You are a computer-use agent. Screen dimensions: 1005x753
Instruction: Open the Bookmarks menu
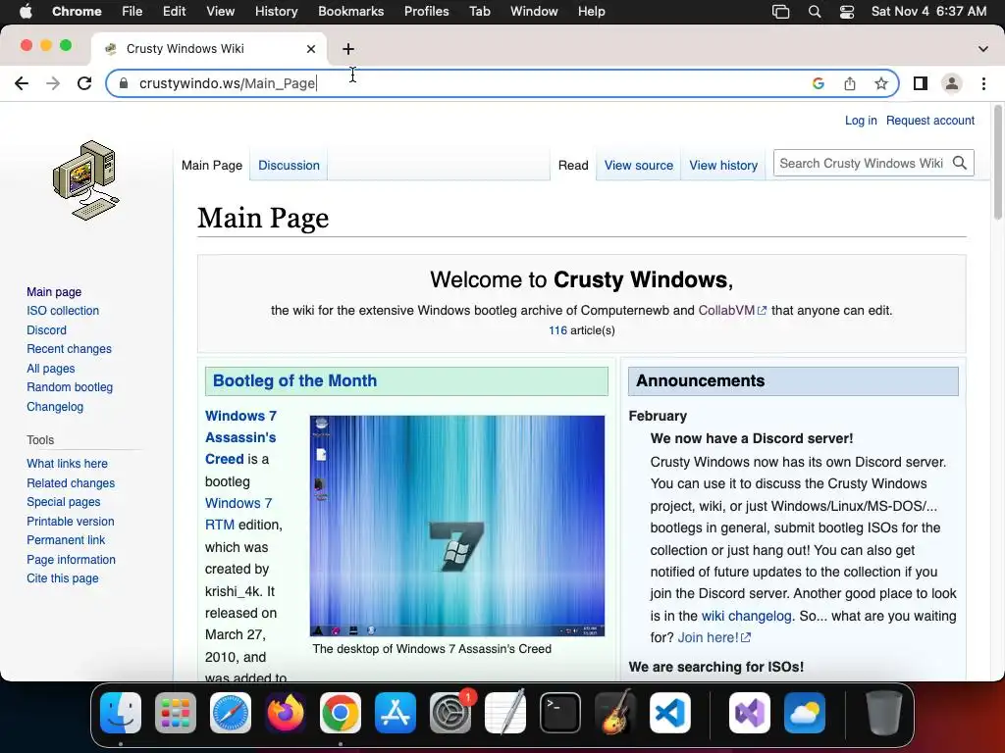(351, 12)
